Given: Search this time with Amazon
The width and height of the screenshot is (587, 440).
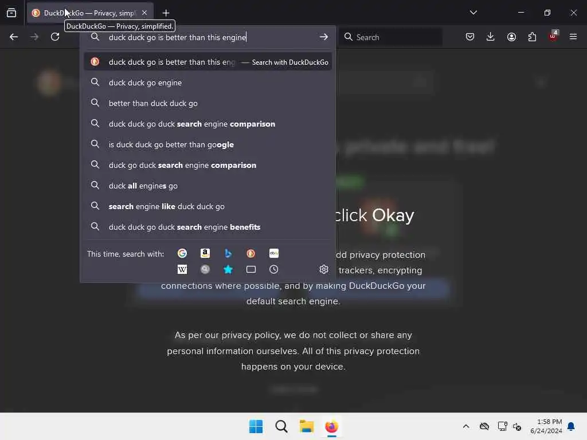Looking at the screenshot, I should point(205,253).
